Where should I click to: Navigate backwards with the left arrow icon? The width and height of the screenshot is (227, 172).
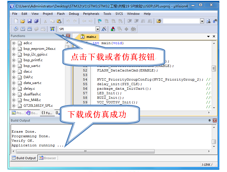(84, 21)
